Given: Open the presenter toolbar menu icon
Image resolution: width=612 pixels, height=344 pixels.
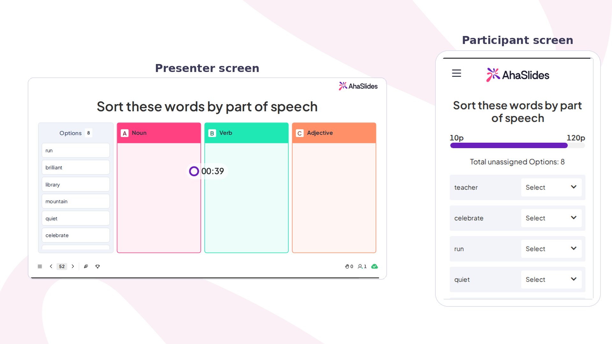Looking at the screenshot, I should coord(40,266).
